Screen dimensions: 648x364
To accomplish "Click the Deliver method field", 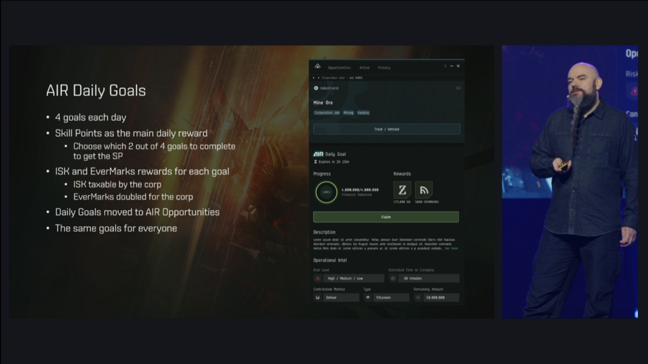I will 341,298.
